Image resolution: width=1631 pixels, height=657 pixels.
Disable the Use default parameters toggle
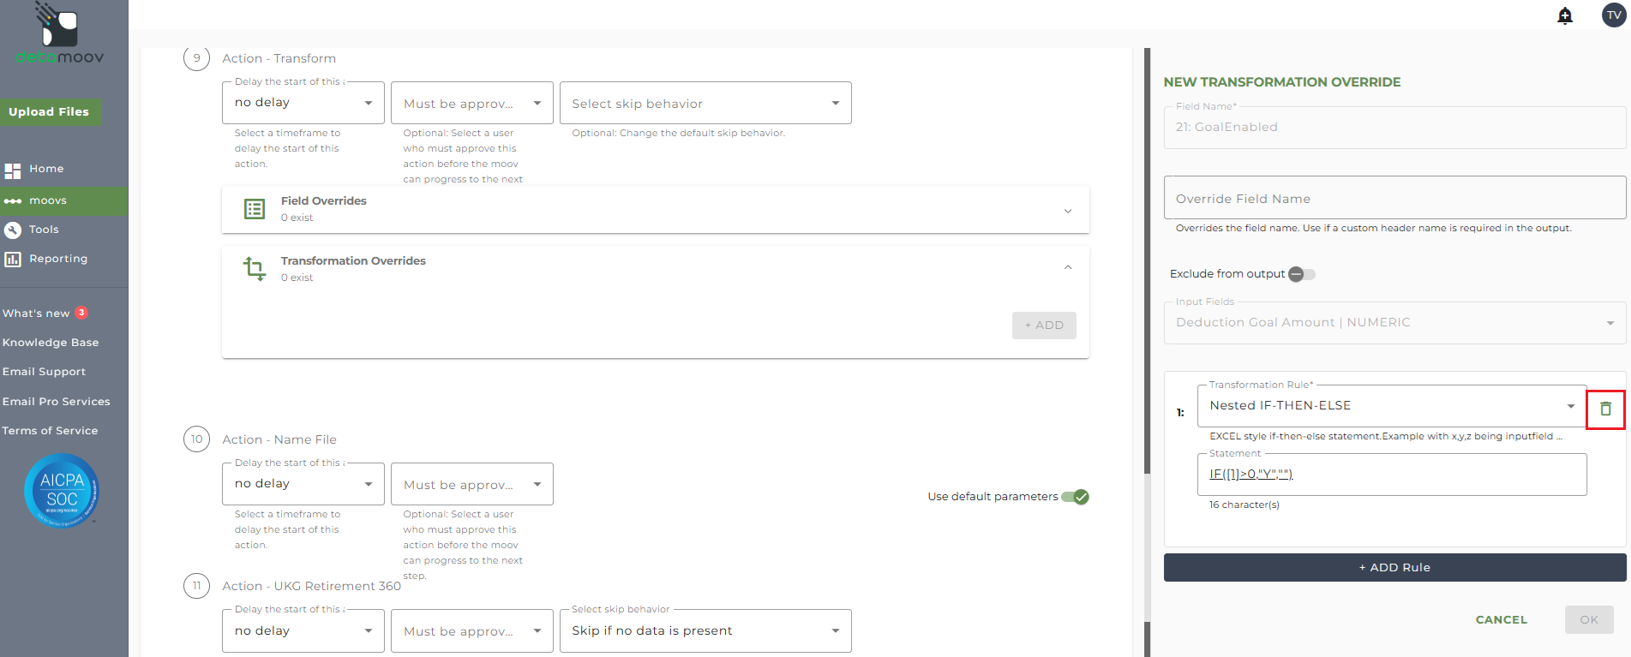coord(1076,497)
